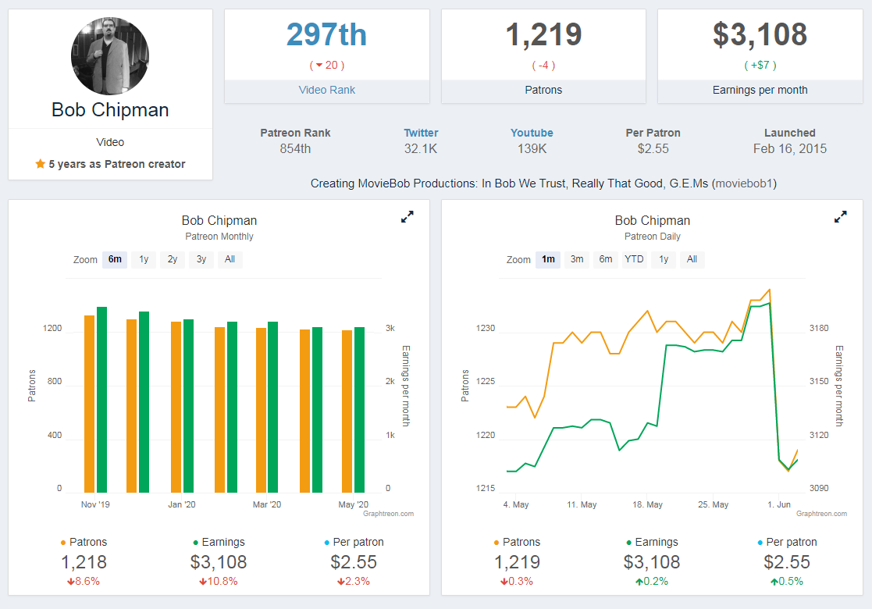This screenshot has width=872, height=609.
Task: Click the red down-arrow beside rank change 20
Action: pyautogui.click(x=319, y=65)
